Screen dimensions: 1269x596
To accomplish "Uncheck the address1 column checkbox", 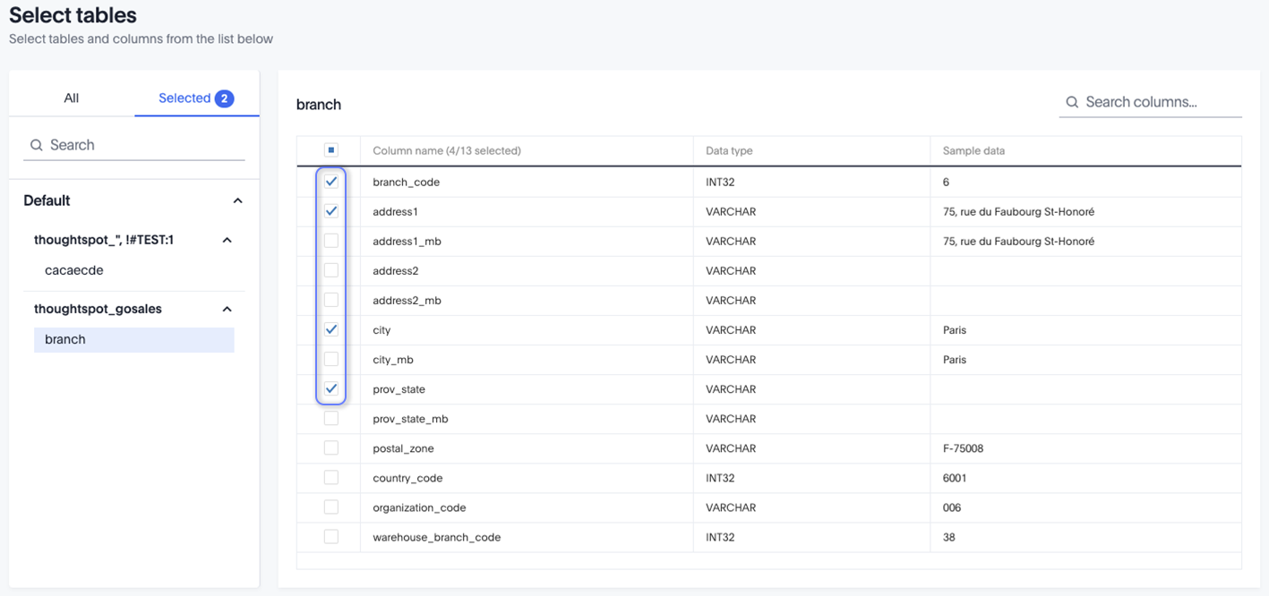I will [331, 211].
